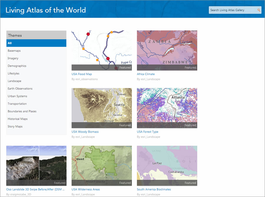Select the Urban Systems theme
Screen dimensions: 265x197
click(17, 96)
